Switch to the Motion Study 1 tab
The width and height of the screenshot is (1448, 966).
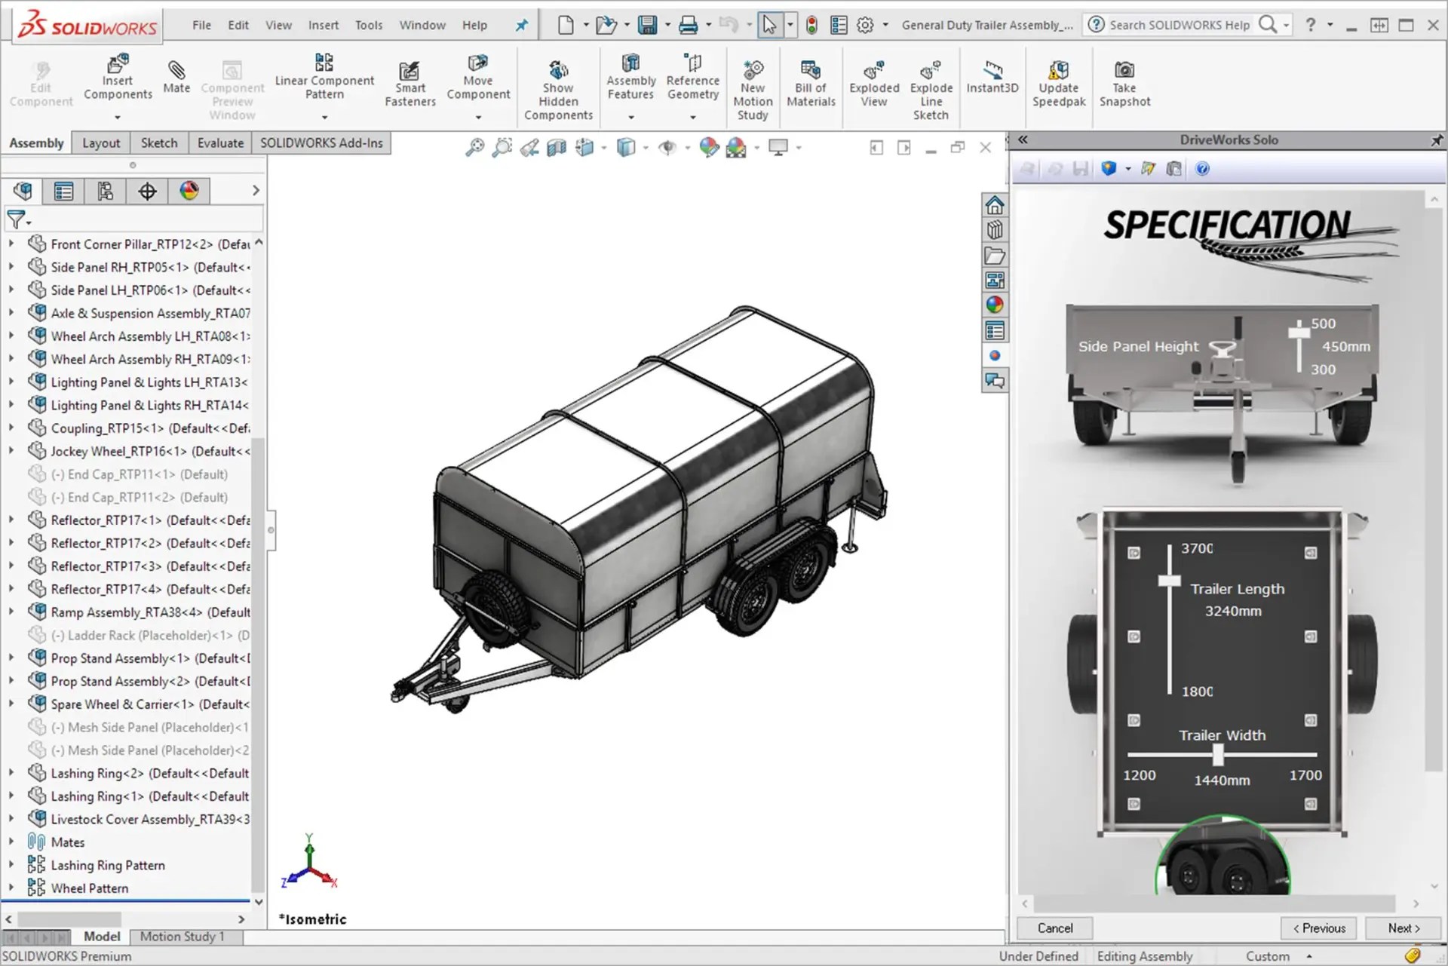[x=183, y=936]
